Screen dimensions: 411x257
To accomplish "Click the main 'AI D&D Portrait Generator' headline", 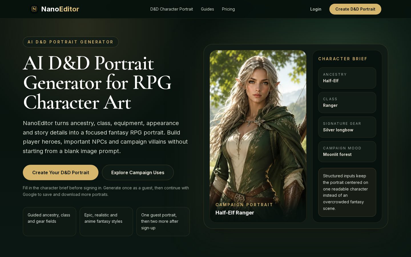I will pos(97,83).
